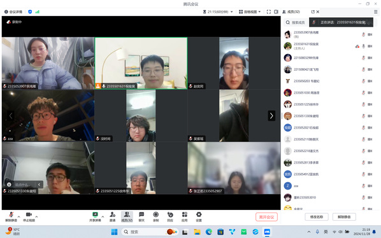
Task: Collapse the 说点什么 chat input arrow
Action: [x=39, y=185]
